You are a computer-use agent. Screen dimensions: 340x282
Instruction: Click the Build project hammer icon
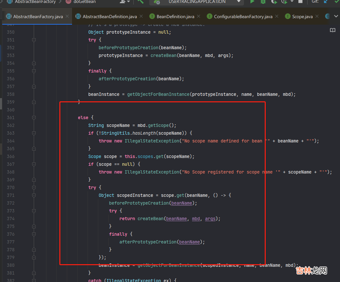pyautogui.click(x=140, y=2)
